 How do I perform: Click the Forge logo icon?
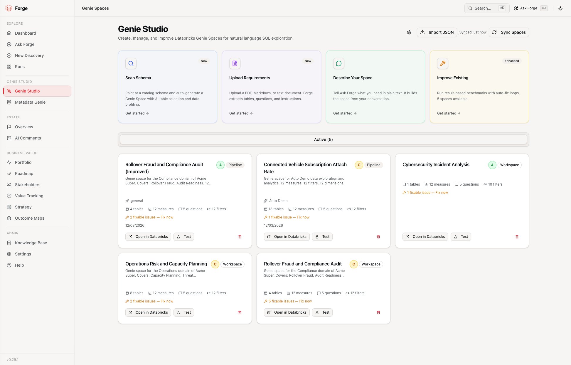[x=9, y=8]
